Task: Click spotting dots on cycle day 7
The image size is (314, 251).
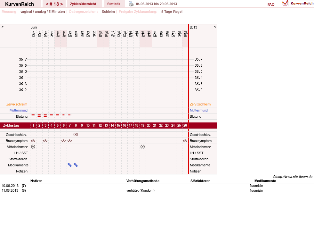Action: coord(69,115)
